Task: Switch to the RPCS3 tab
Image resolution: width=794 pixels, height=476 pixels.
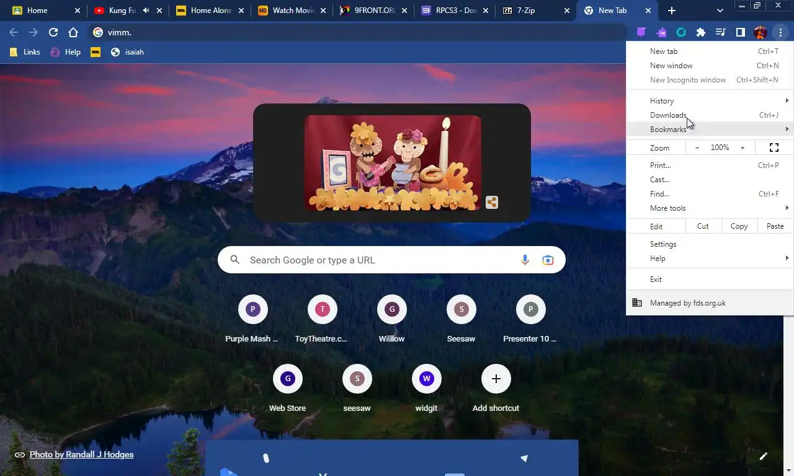Action: [x=456, y=11]
